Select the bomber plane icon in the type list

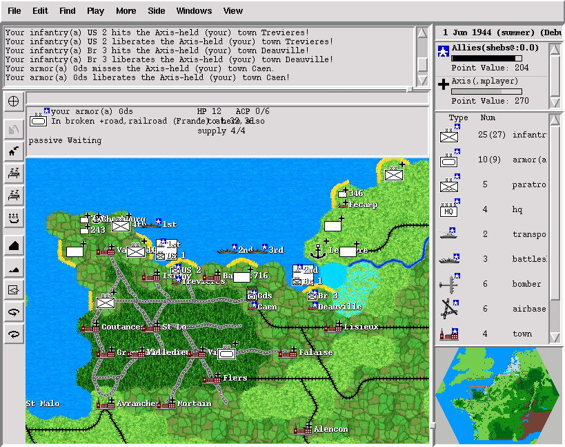pos(449,283)
